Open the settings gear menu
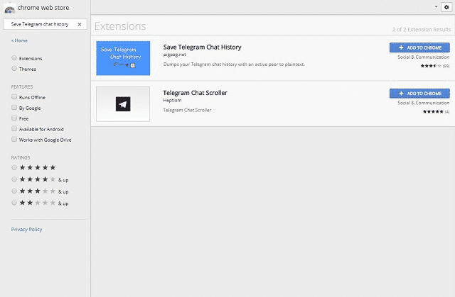The height and width of the screenshot is (297, 455). 446,7
